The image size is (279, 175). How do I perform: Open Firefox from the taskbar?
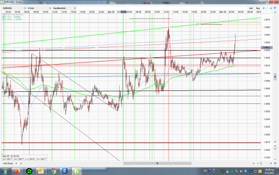pyautogui.click(x=17, y=171)
